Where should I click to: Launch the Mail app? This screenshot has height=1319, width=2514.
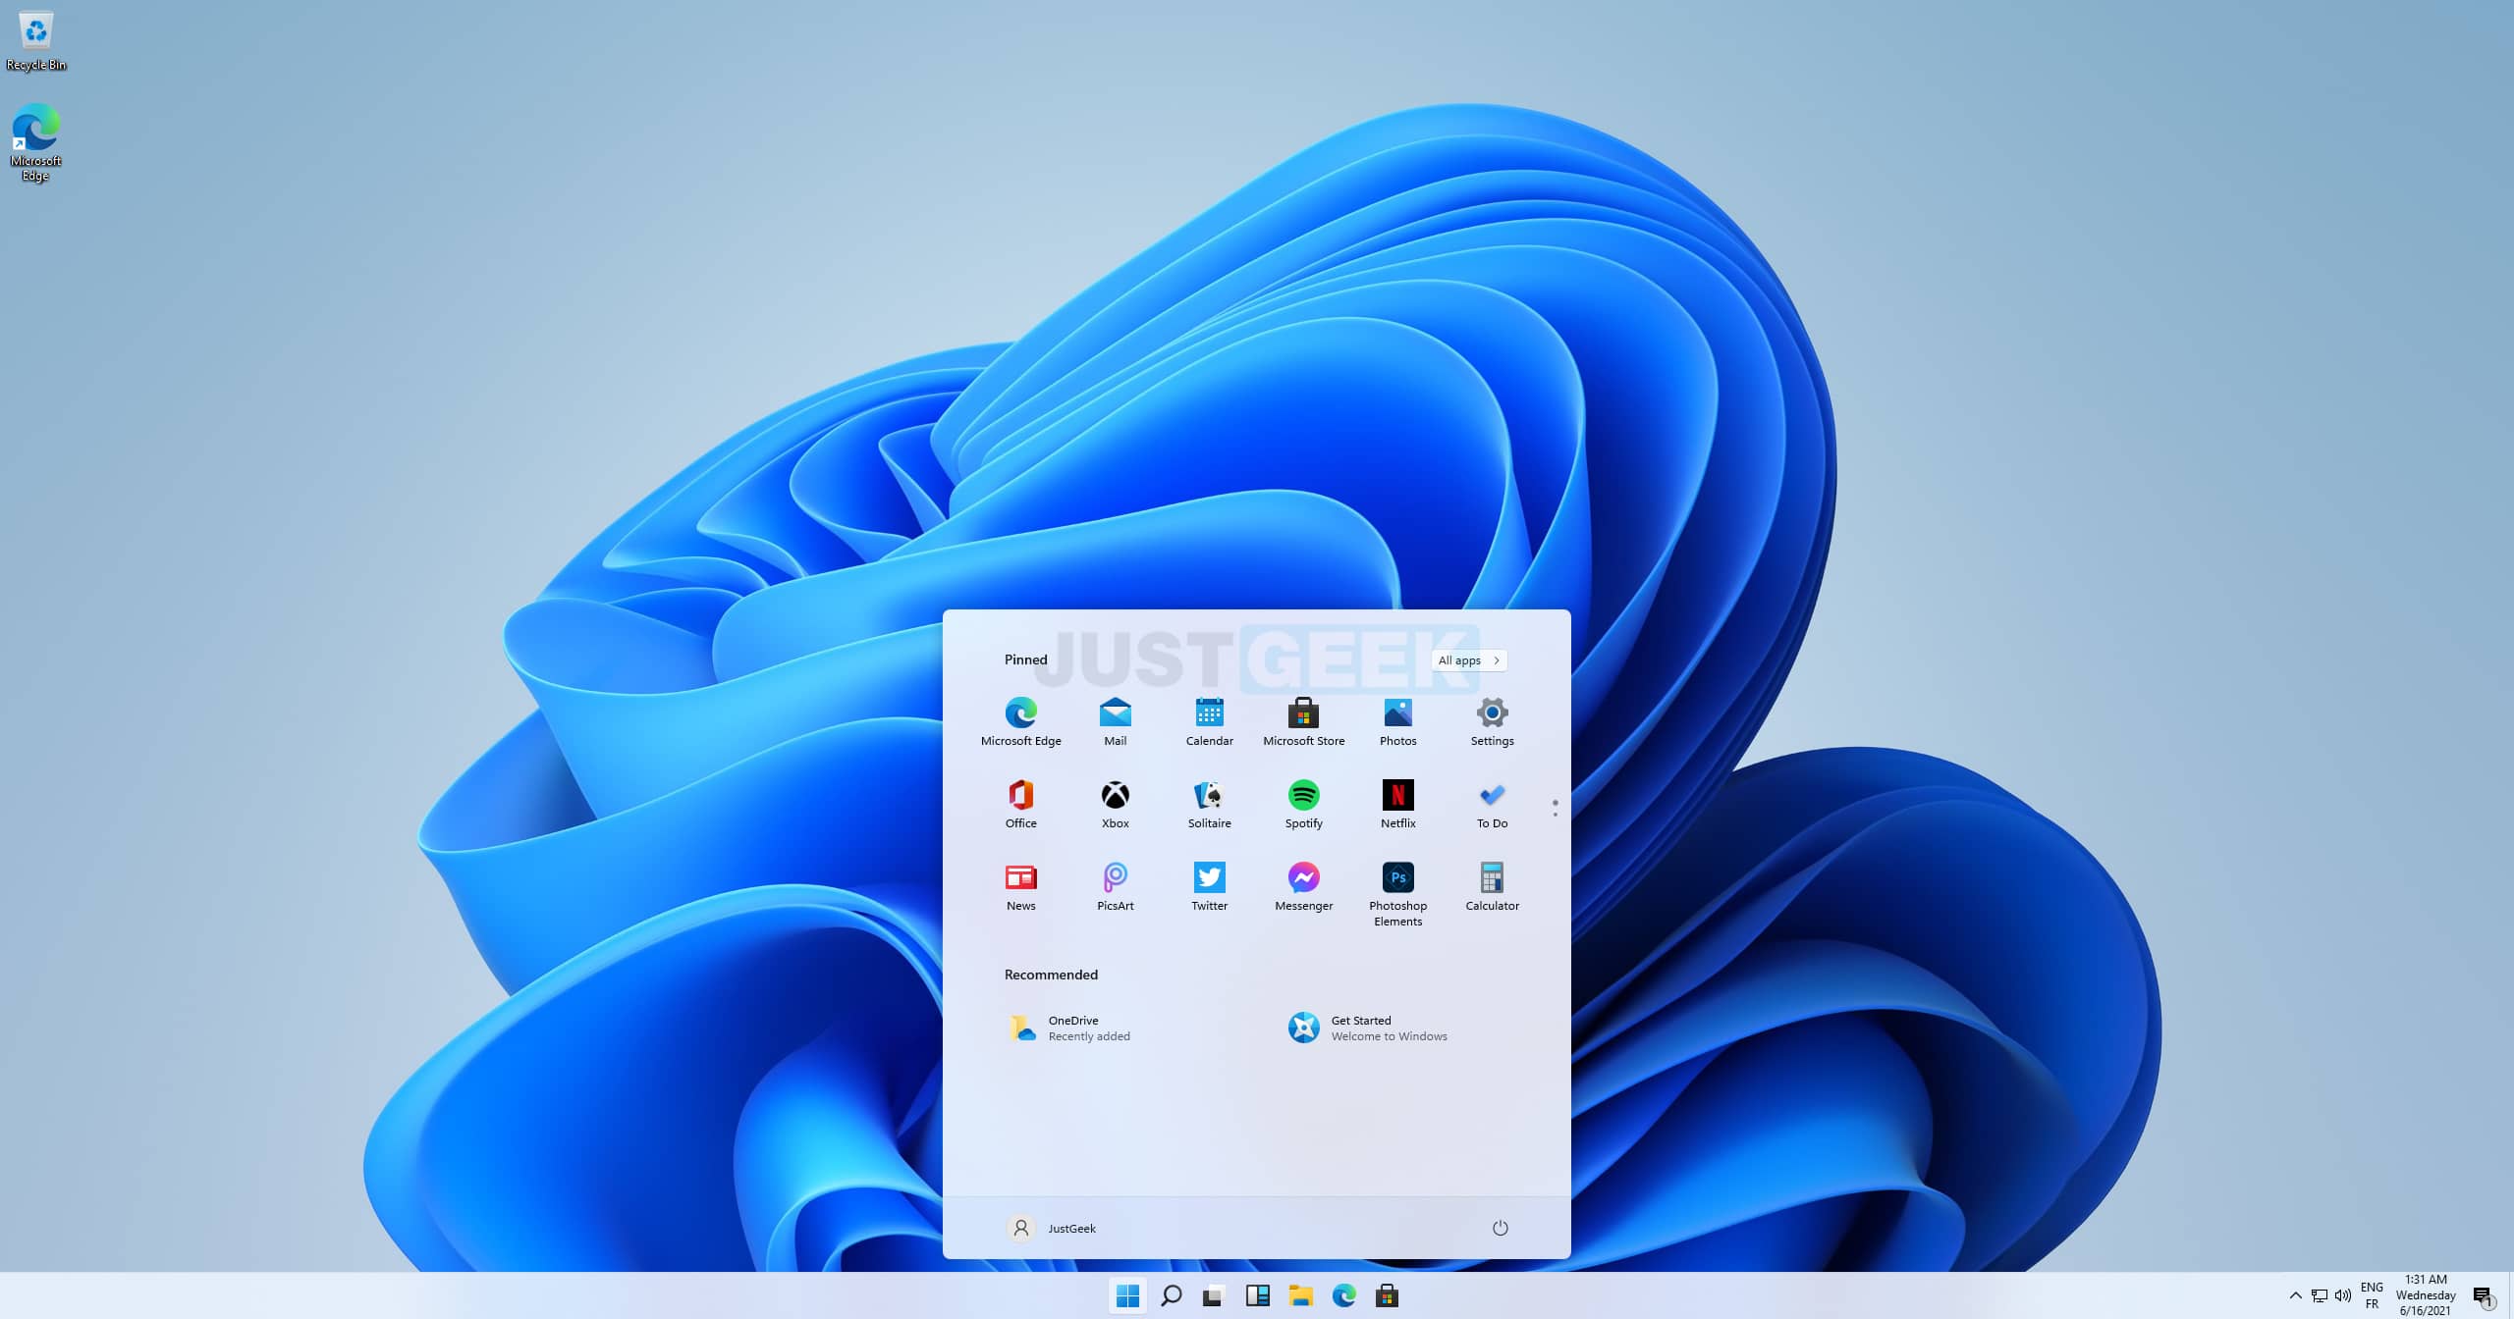(1115, 721)
